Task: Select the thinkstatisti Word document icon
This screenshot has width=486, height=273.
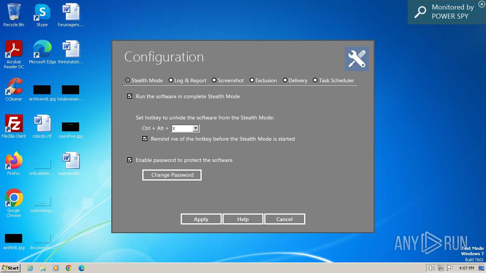Action: [x=71, y=52]
